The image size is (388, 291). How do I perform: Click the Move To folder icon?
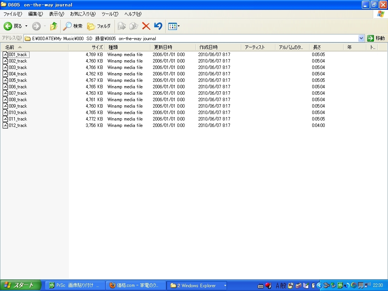tap(122, 26)
